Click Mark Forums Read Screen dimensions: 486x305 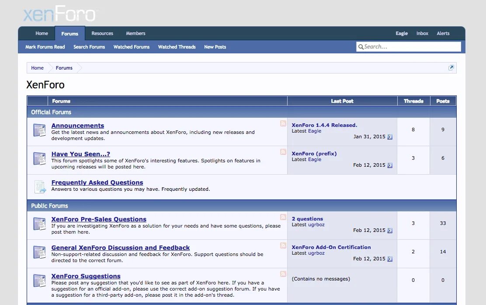point(45,47)
